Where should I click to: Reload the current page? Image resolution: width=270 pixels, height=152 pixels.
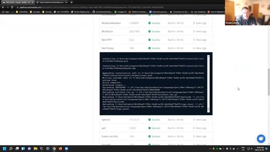[12, 8]
